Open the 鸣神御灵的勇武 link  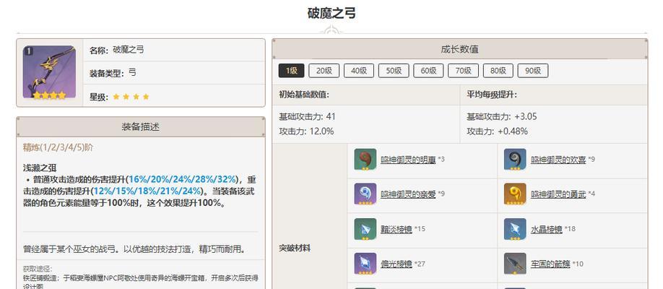(x=558, y=194)
